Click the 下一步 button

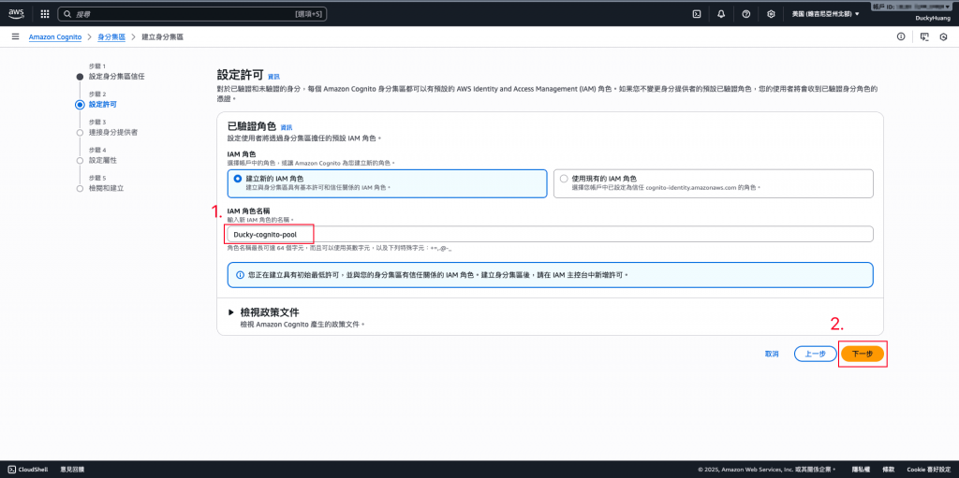click(x=863, y=354)
